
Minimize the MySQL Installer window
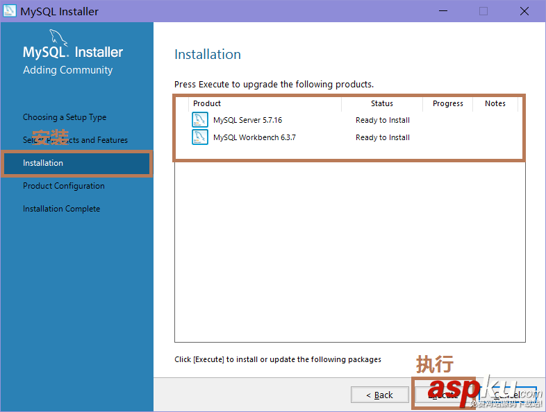pyautogui.click(x=443, y=11)
